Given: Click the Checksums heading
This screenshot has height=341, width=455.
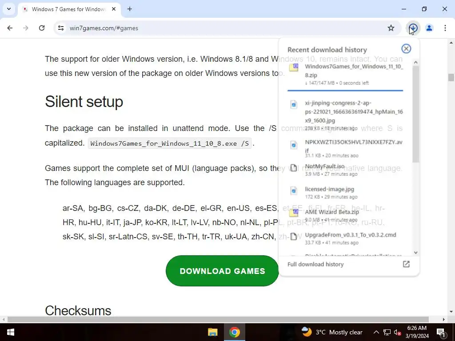Looking at the screenshot, I should tap(78, 310).
